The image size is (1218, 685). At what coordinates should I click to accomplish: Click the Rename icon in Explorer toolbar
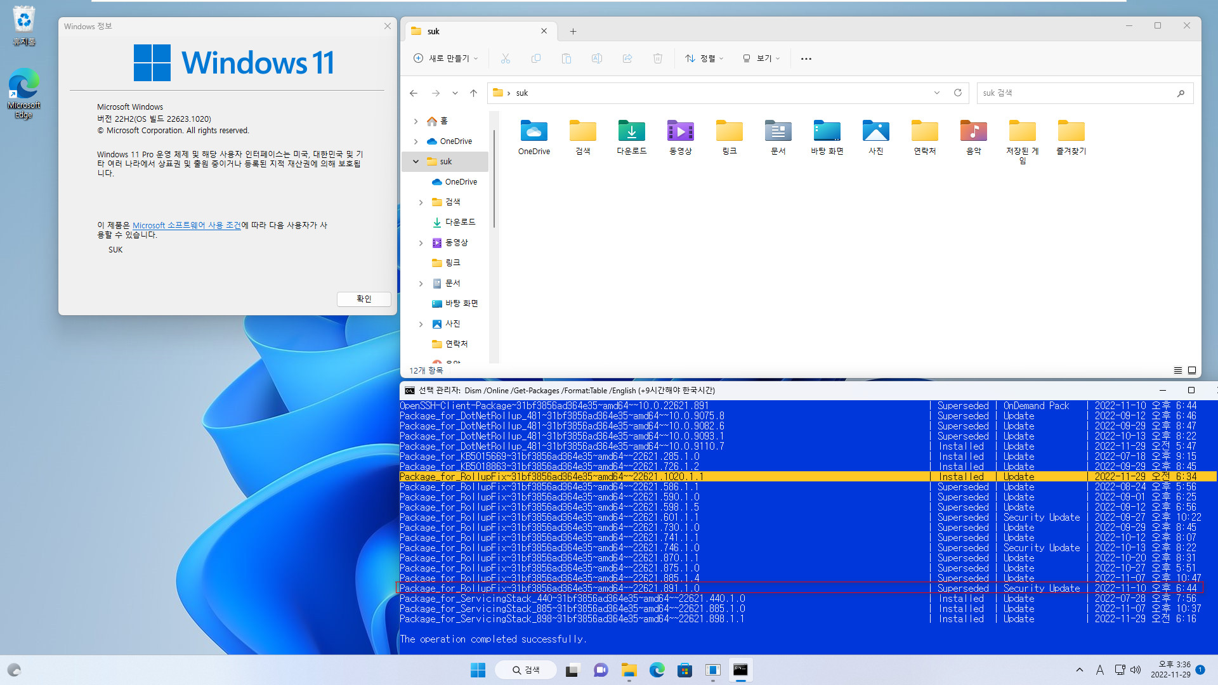click(596, 58)
